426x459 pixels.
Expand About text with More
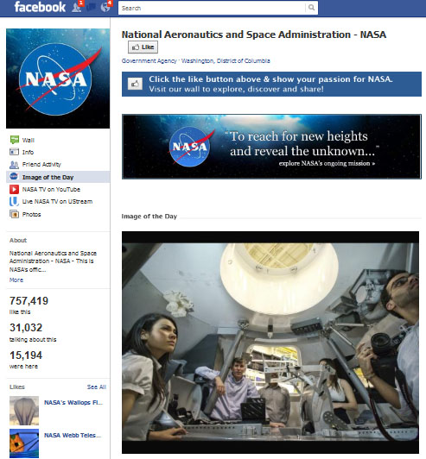16,280
